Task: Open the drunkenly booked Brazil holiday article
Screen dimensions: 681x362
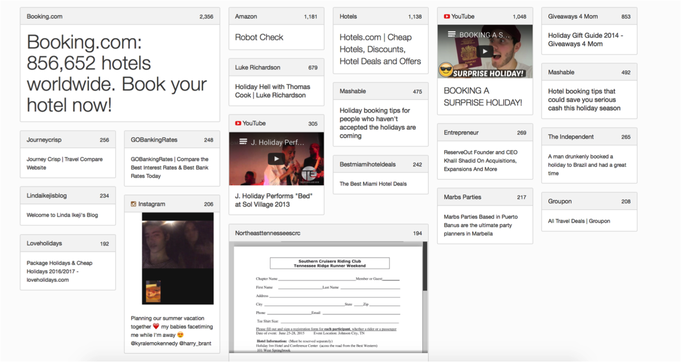Action: pos(587,165)
